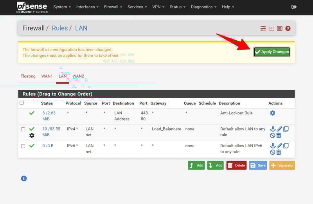Viewport: 313px width, 204px height.
Task: Click the logout icon in top navbar
Action: (x=294, y=7)
